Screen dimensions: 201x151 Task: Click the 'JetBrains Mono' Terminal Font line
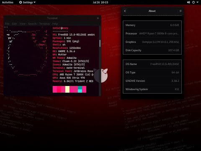point(73,71)
